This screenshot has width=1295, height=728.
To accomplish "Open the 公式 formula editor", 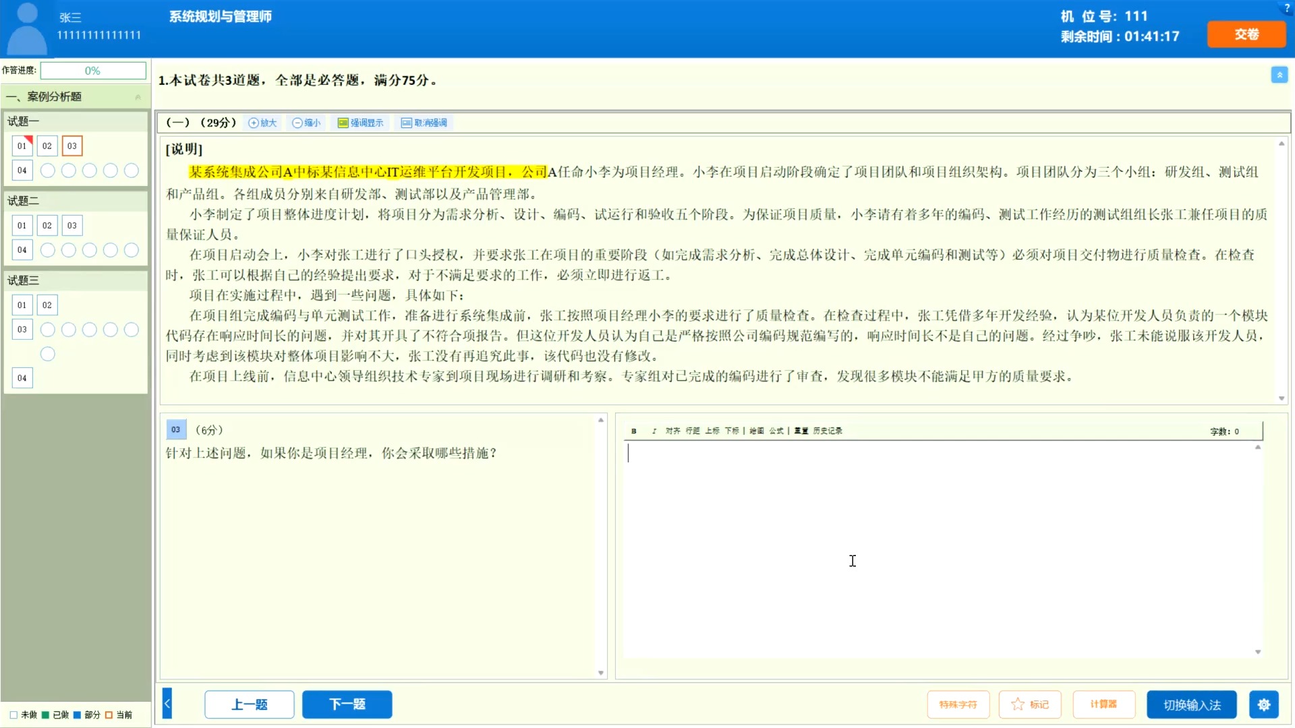I will click(x=776, y=431).
